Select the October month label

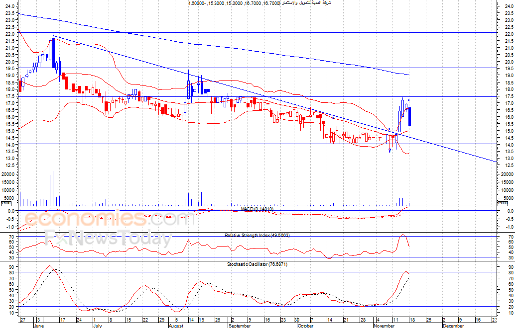(x=305, y=326)
